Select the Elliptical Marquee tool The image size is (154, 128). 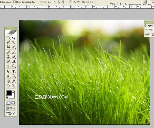pos(8,38)
